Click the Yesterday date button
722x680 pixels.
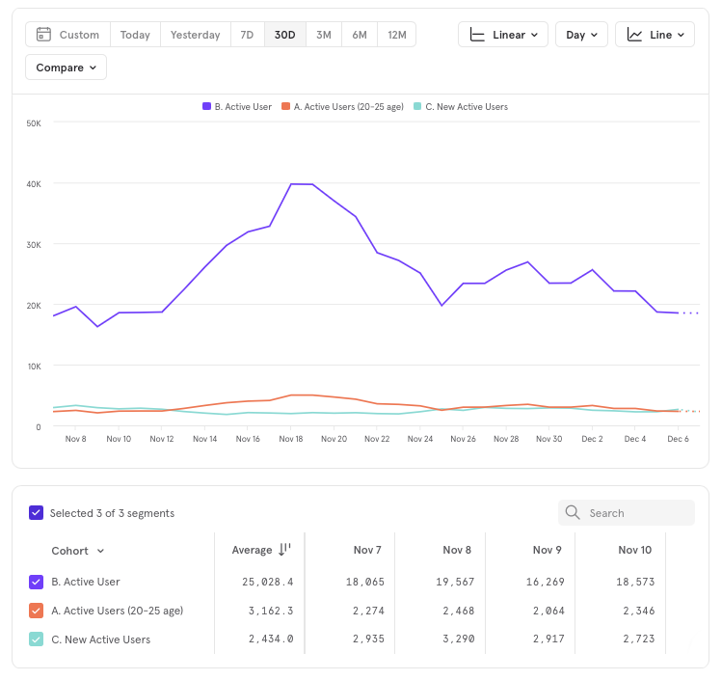pos(195,35)
